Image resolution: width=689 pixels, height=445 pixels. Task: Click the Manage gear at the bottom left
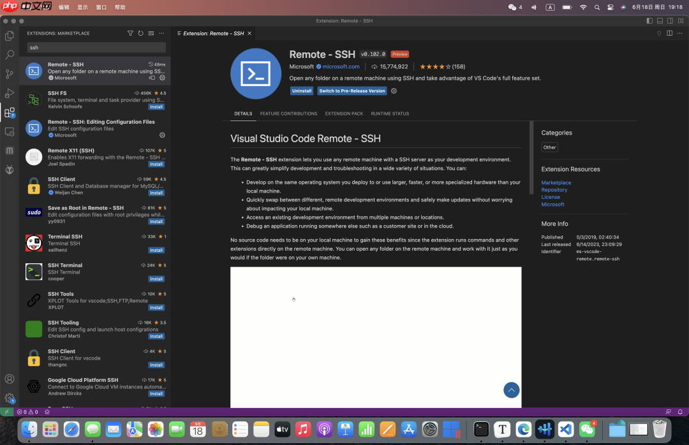tap(9, 398)
